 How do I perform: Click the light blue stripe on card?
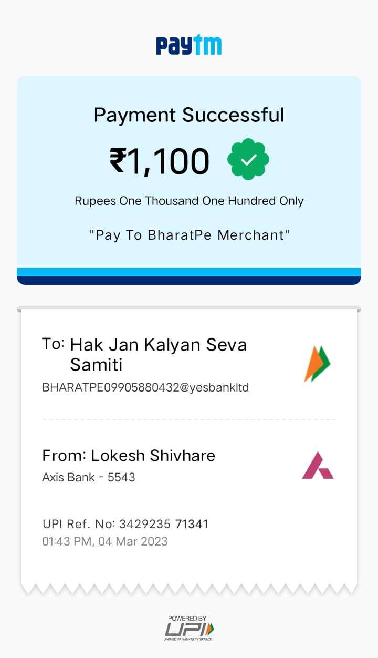pyautogui.click(x=189, y=272)
